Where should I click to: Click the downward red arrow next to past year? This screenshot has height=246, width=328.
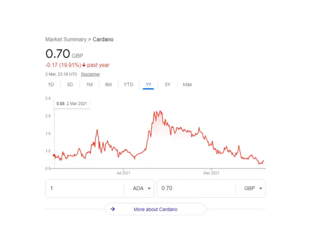point(84,65)
